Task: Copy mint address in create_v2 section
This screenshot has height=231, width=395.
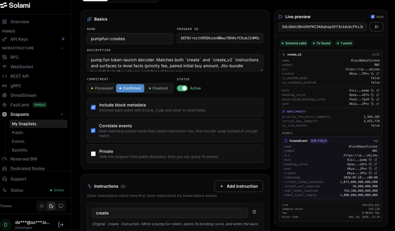Action: tap(372, 90)
